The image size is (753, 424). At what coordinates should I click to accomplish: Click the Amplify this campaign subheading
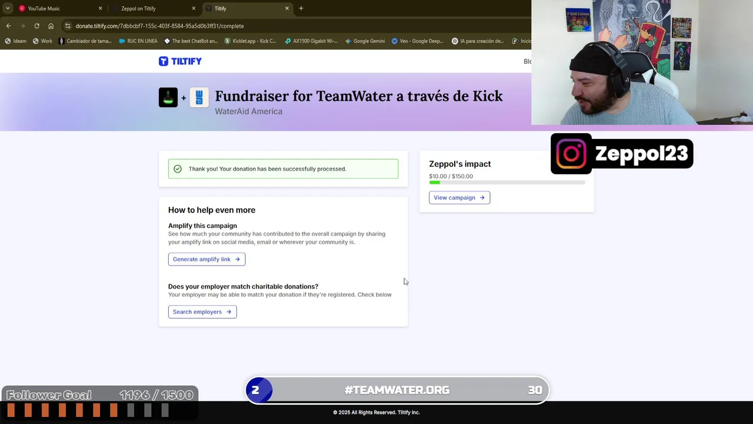point(202,226)
